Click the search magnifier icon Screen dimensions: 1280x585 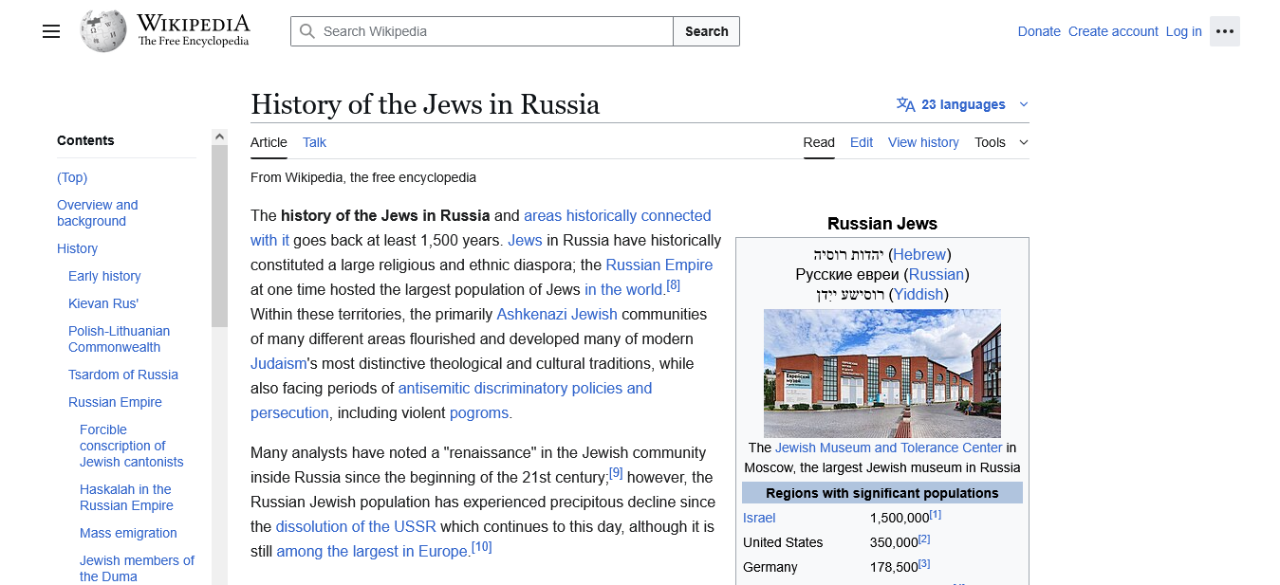coord(307,31)
